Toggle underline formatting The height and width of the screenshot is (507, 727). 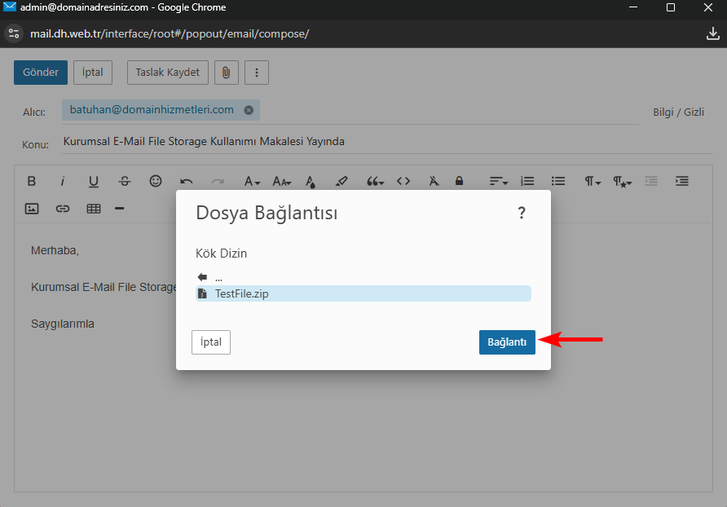94,181
